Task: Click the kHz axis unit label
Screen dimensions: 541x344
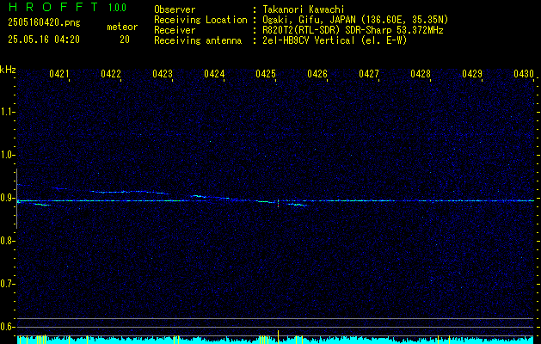Action: click(8, 70)
